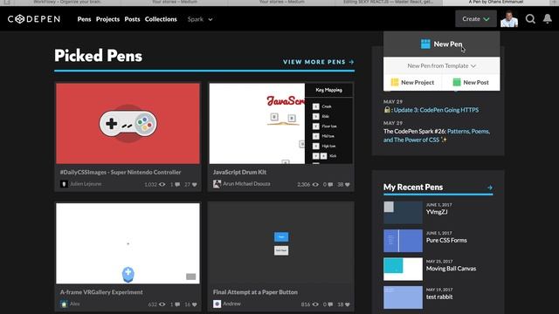Screen dimensions: 559x314
Task: Open A-frame VRGallery Experiment title link
Action: (x=101, y=292)
